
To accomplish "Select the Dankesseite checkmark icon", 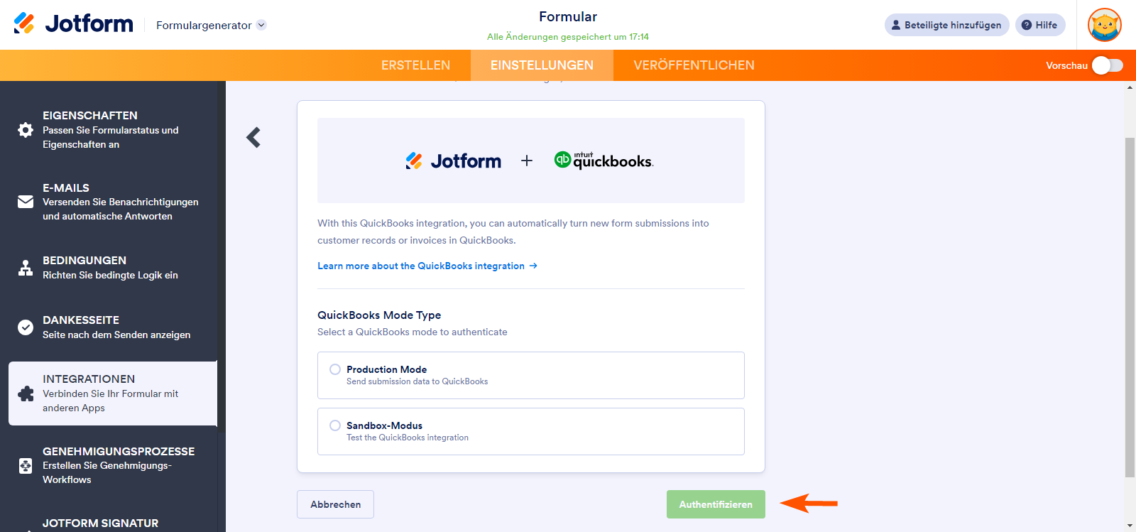I will point(26,327).
